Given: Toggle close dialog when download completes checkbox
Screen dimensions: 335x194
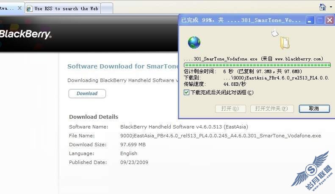Looking at the screenshot, I should (186, 92).
